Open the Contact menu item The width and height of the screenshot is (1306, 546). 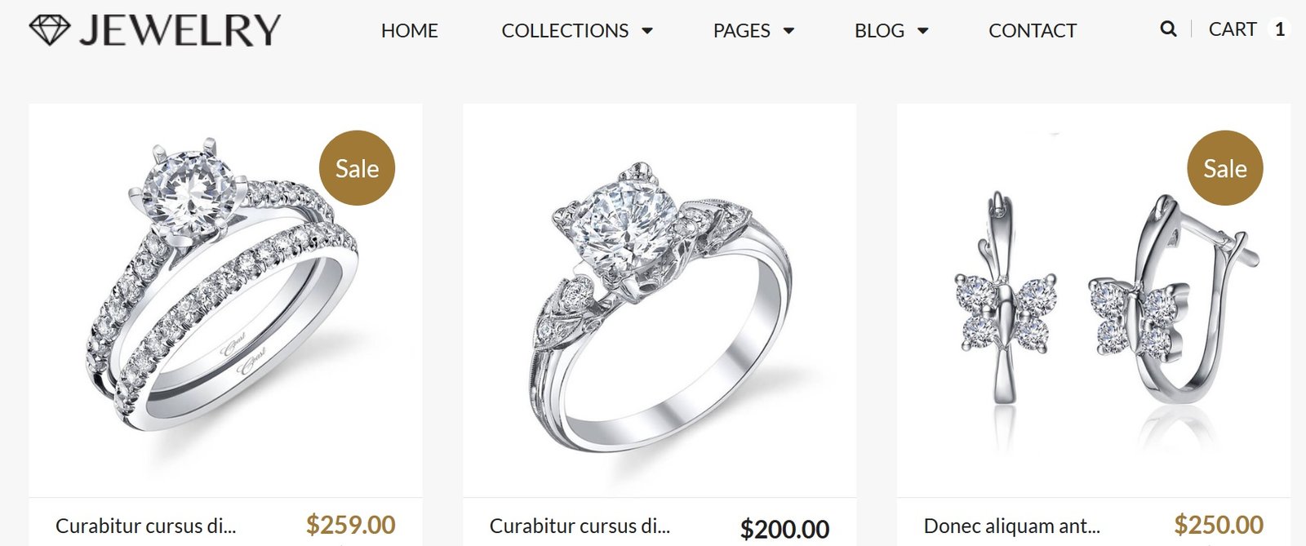tap(1033, 31)
